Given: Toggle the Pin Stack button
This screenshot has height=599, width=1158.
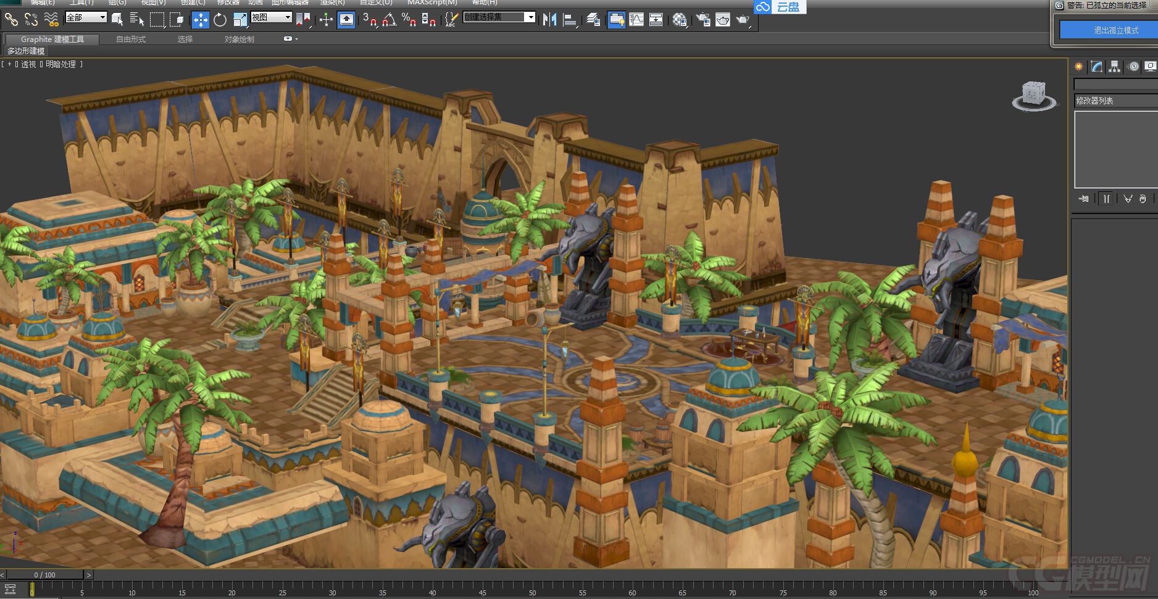Looking at the screenshot, I should tap(1083, 199).
